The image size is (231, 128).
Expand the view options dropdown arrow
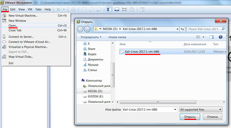click(203, 37)
